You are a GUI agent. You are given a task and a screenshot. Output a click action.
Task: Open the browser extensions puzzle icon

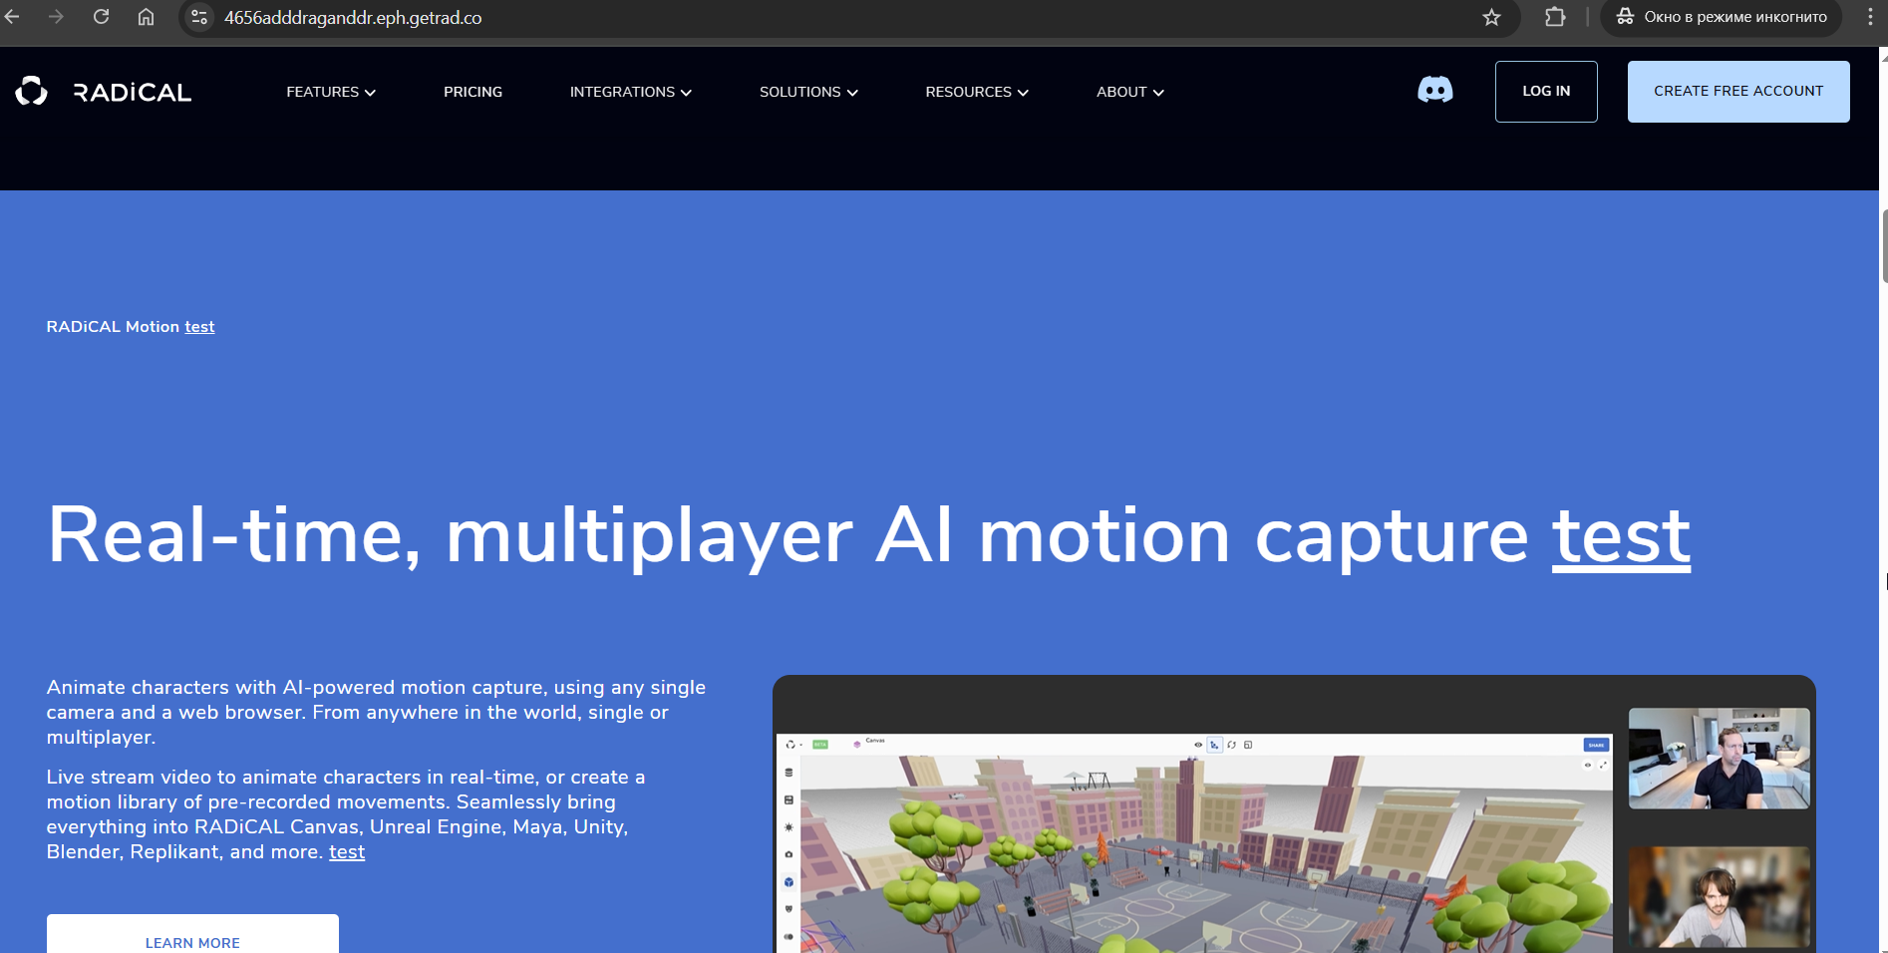coord(1555,17)
